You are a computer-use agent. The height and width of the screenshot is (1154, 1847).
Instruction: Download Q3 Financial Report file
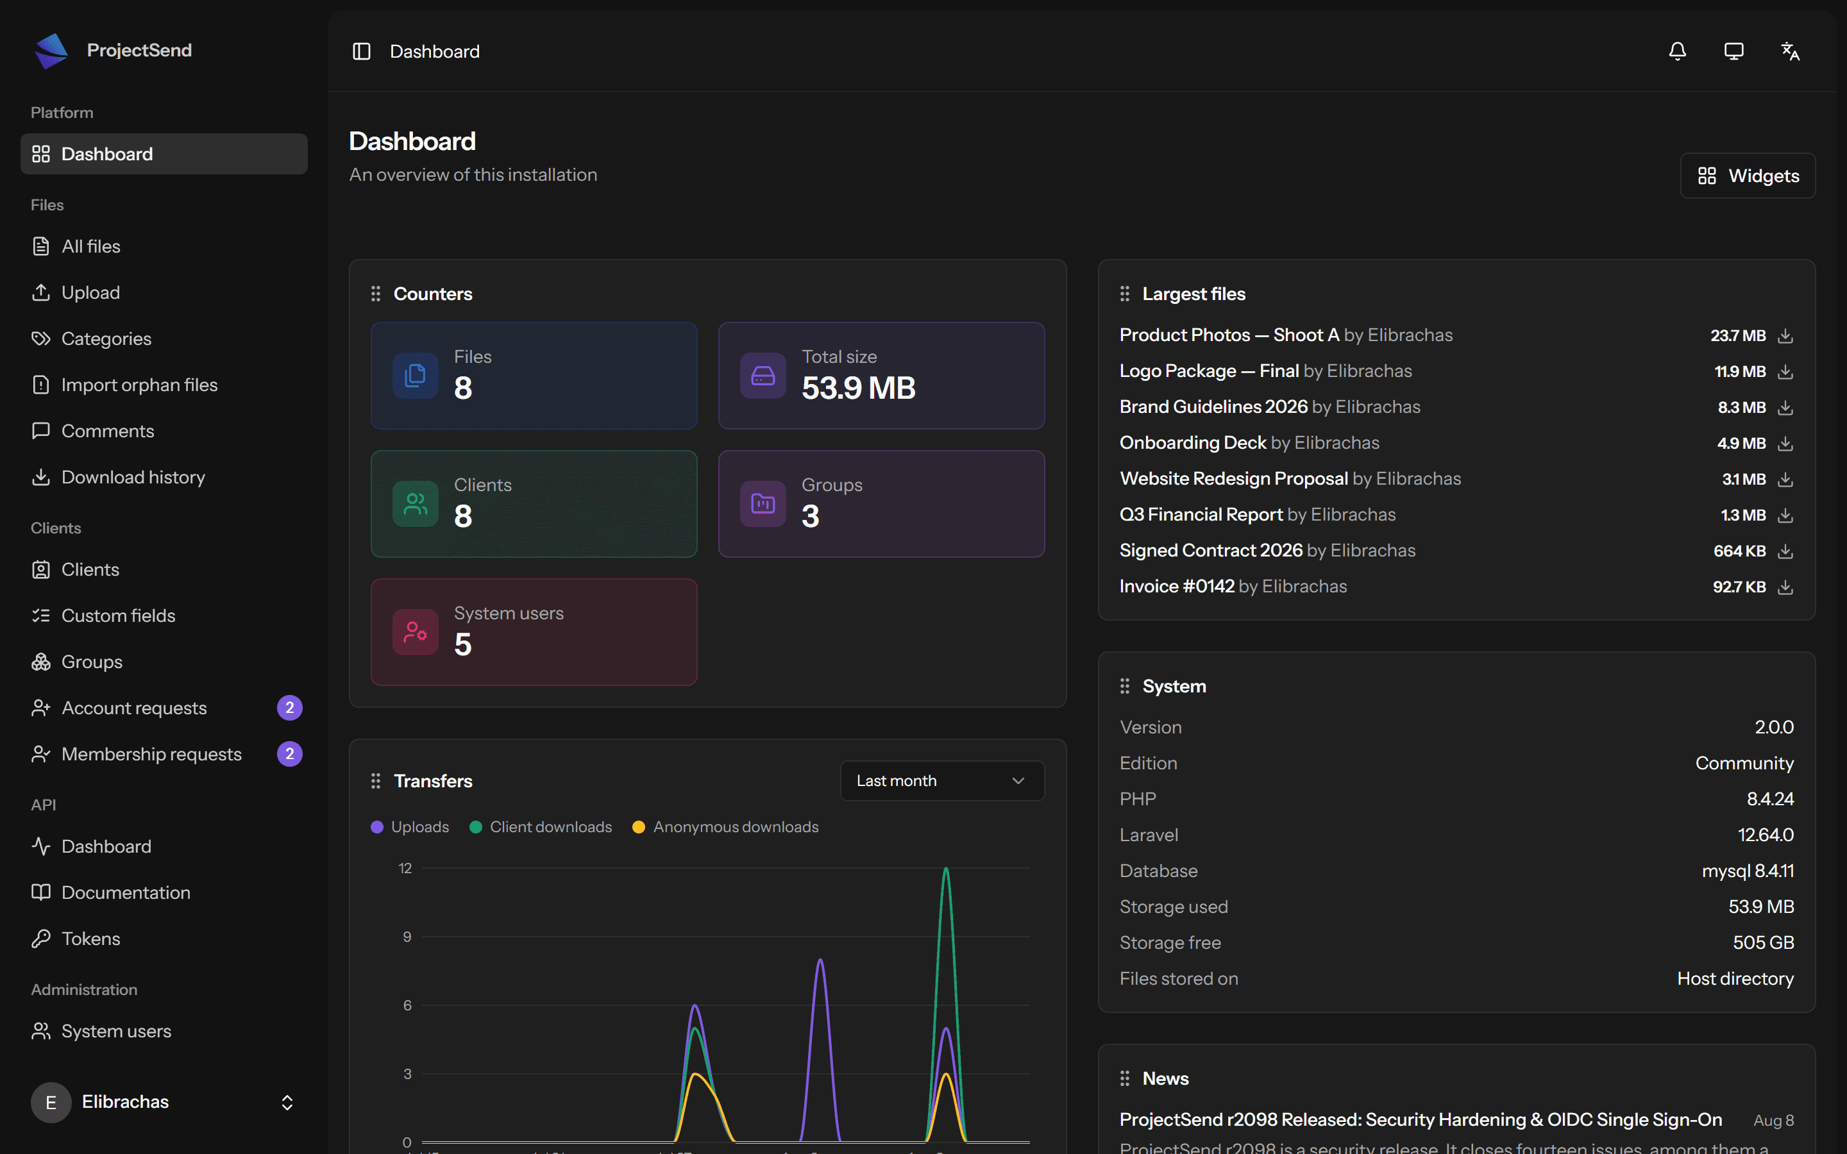pyautogui.click(x=1785, y=515)
